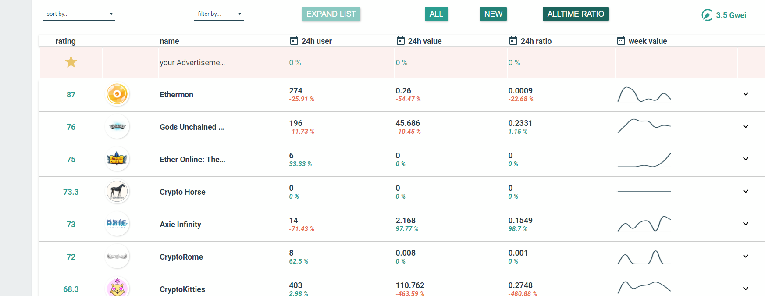Click the Ethermon week value sparkline
765x296 pixels.
click(x=644, y=94)
